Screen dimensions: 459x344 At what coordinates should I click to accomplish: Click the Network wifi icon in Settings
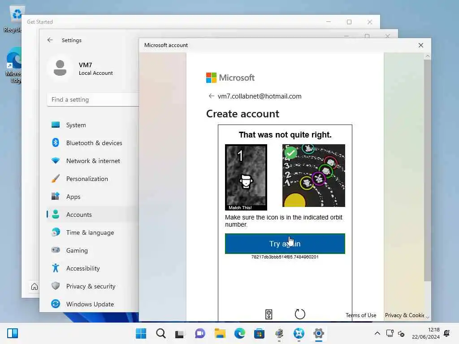(55, 161)
